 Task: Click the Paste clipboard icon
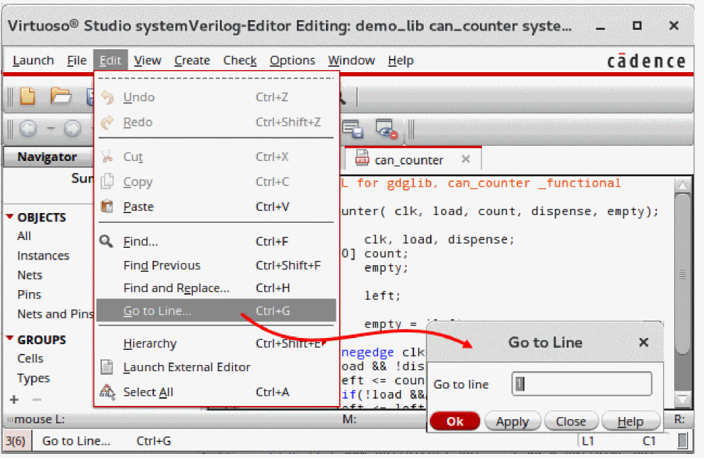[x=107, y=206]
